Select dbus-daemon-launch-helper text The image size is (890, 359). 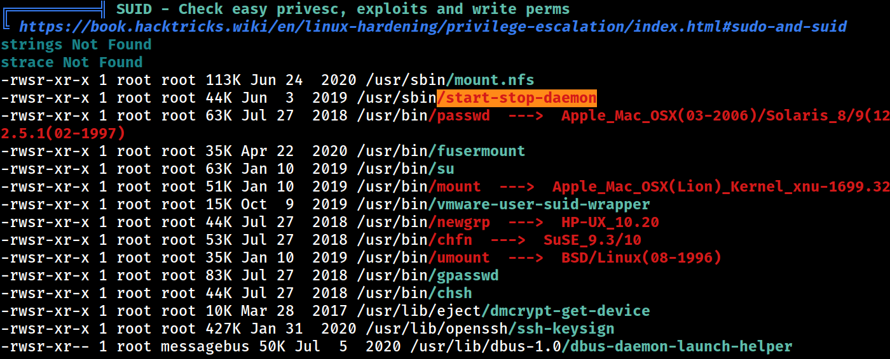coord(677,346)
